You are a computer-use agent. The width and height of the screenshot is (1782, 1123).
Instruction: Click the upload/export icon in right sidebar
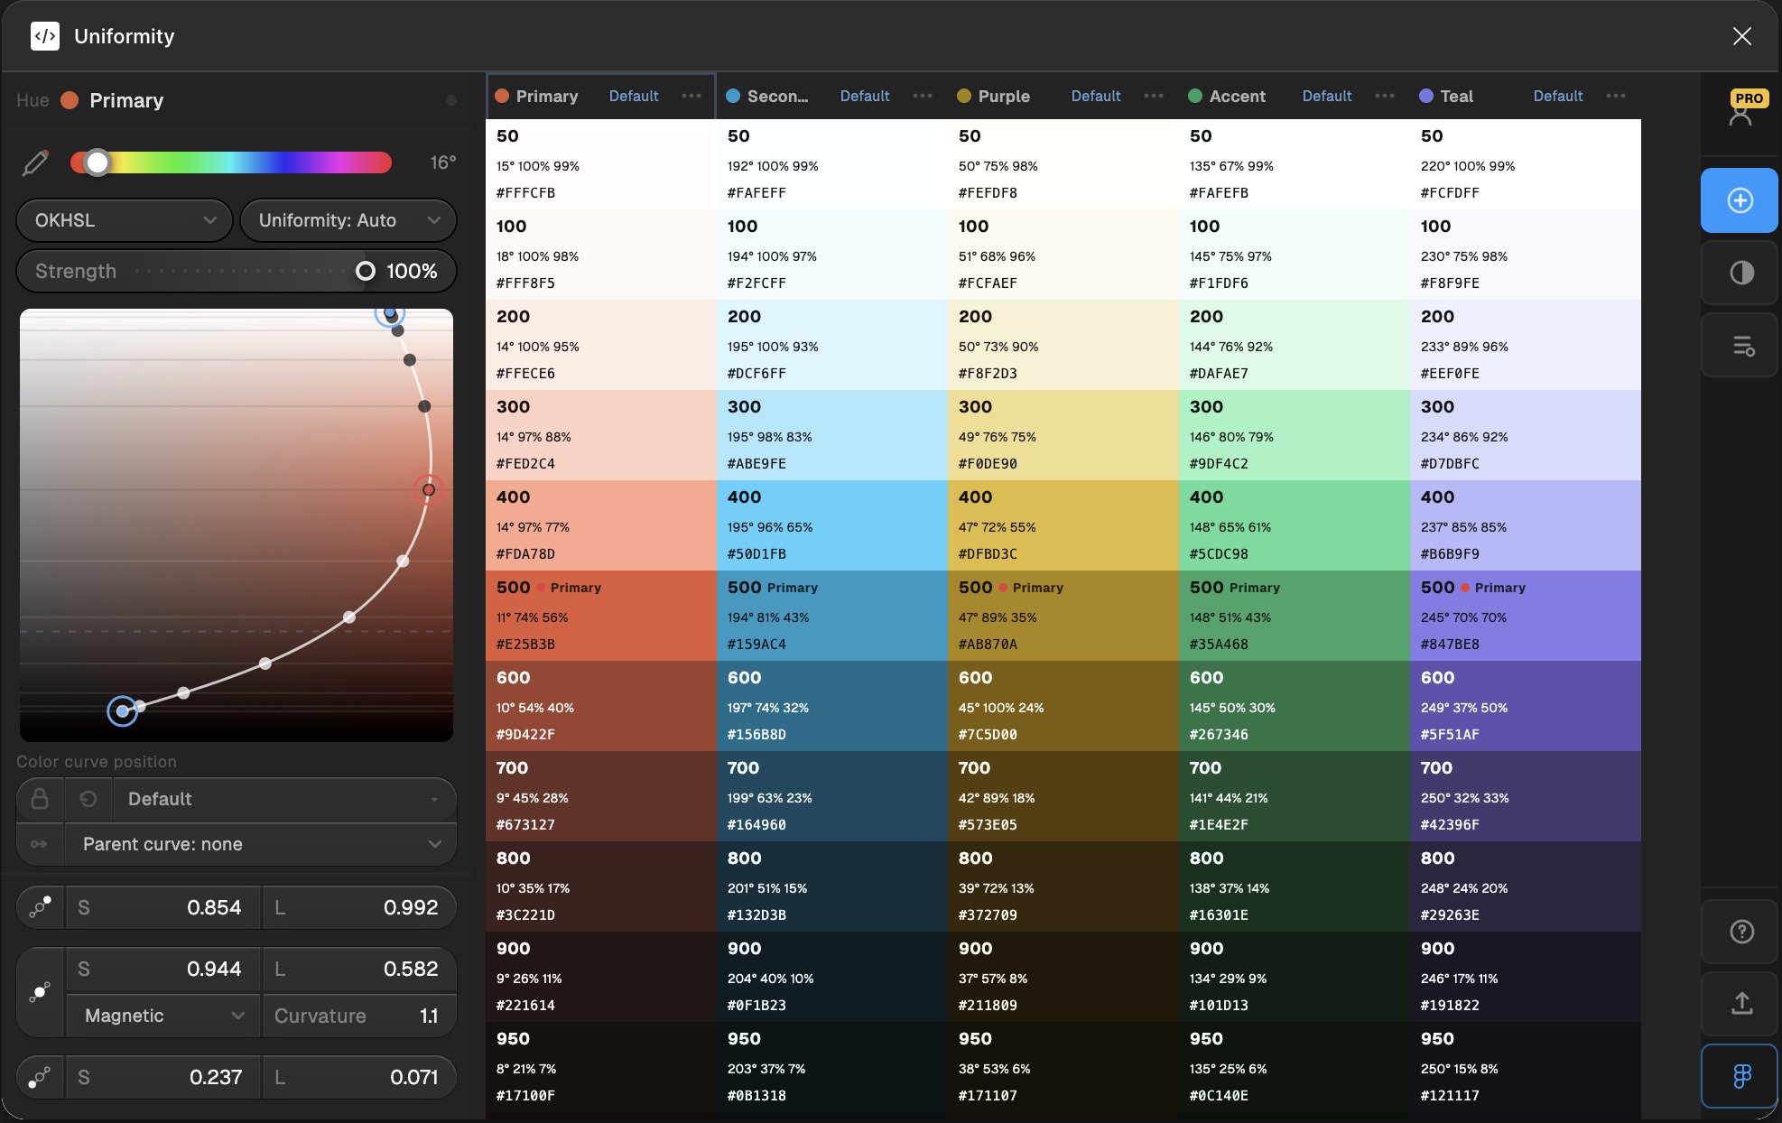[1740, 1003]
